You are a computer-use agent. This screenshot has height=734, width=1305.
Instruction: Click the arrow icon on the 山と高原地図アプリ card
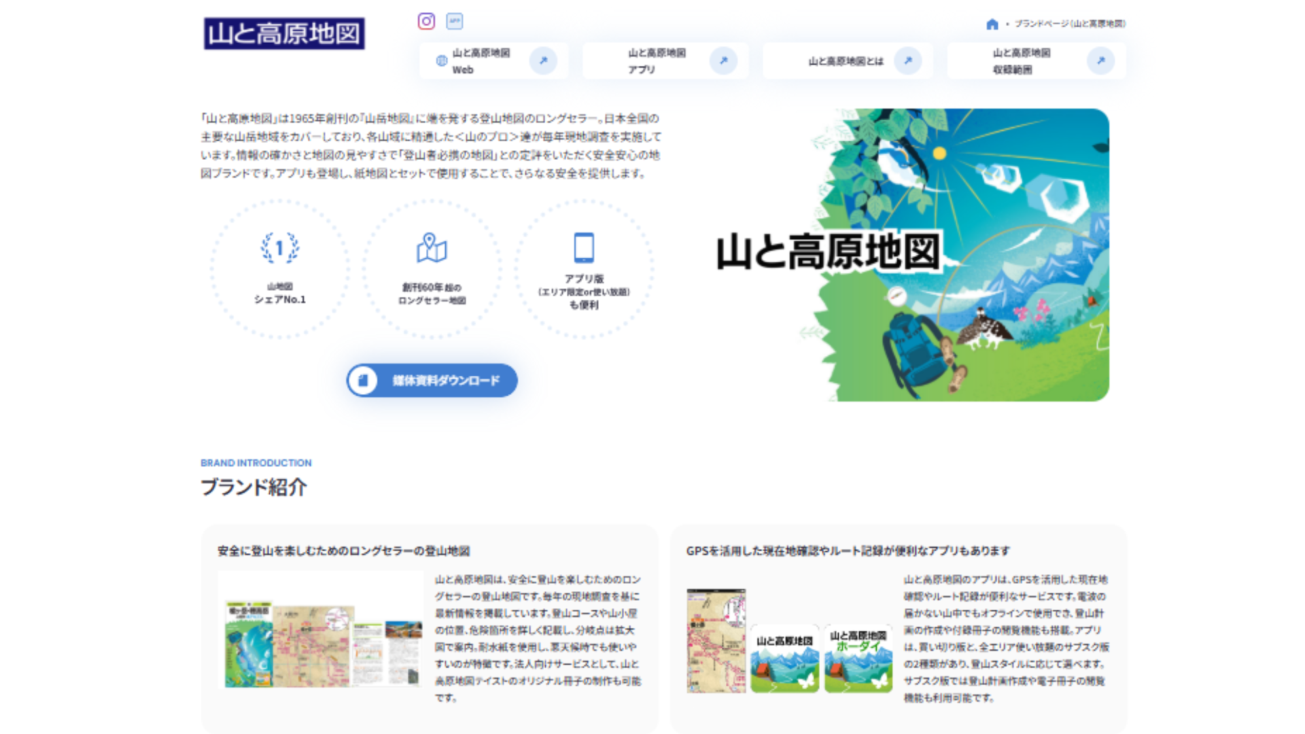pyautogui.click(x=724, y=60)
